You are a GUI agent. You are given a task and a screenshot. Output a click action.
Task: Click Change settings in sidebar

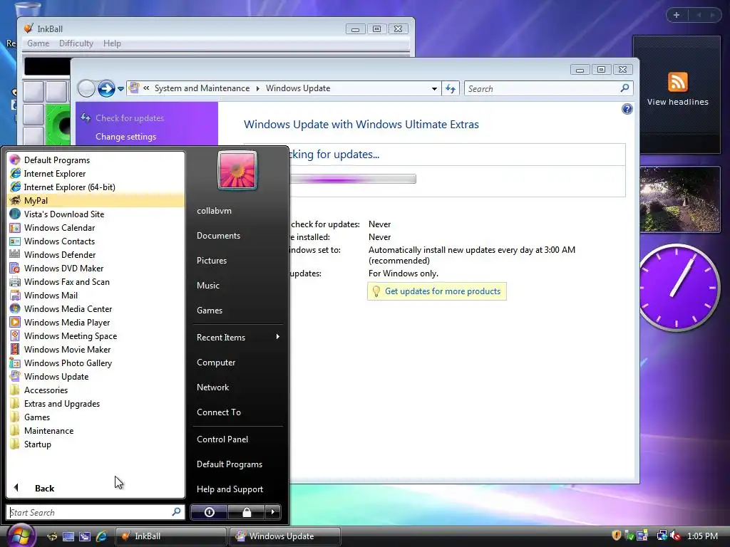[125, 137]
